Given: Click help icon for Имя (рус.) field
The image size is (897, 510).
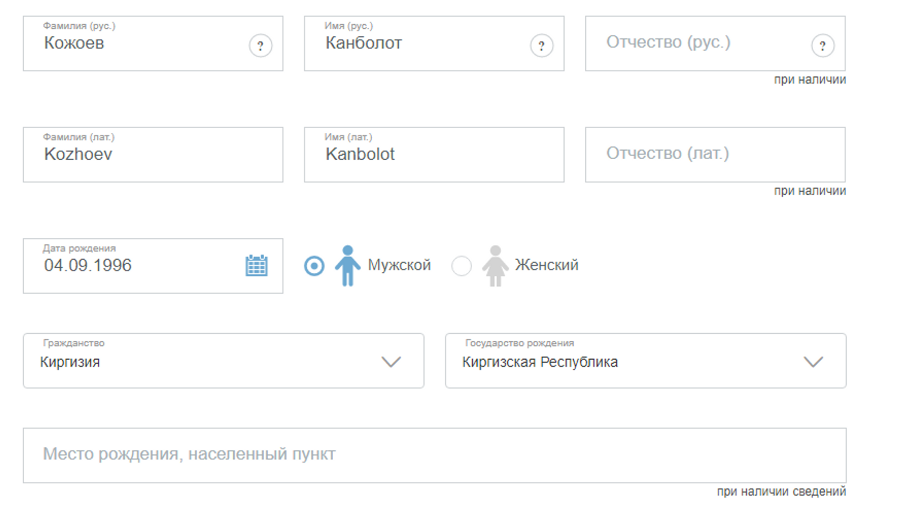Looking at the screenshot, I should click(541, 45).
